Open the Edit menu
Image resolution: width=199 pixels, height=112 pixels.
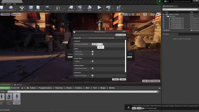pos(3,4)
